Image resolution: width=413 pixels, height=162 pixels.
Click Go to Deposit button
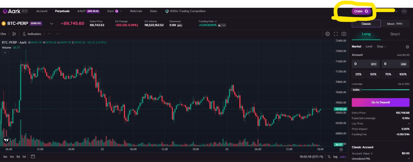380,102
